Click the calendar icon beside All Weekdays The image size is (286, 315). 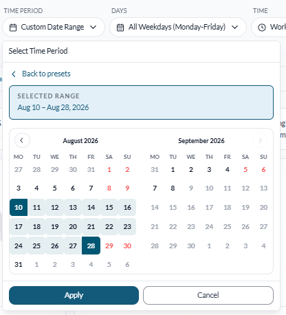120,28
